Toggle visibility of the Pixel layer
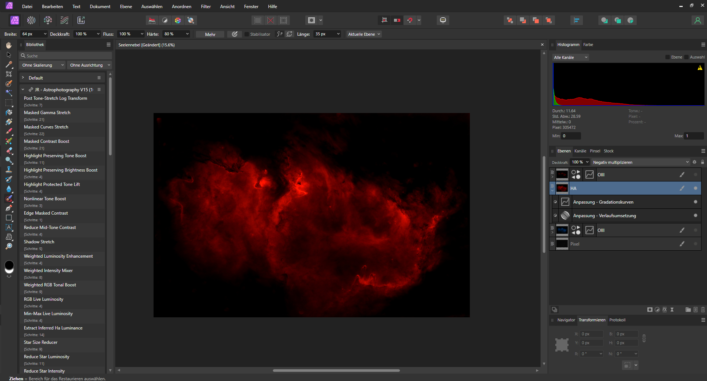The width and height of the screenshot is (707, 381). 695,244
